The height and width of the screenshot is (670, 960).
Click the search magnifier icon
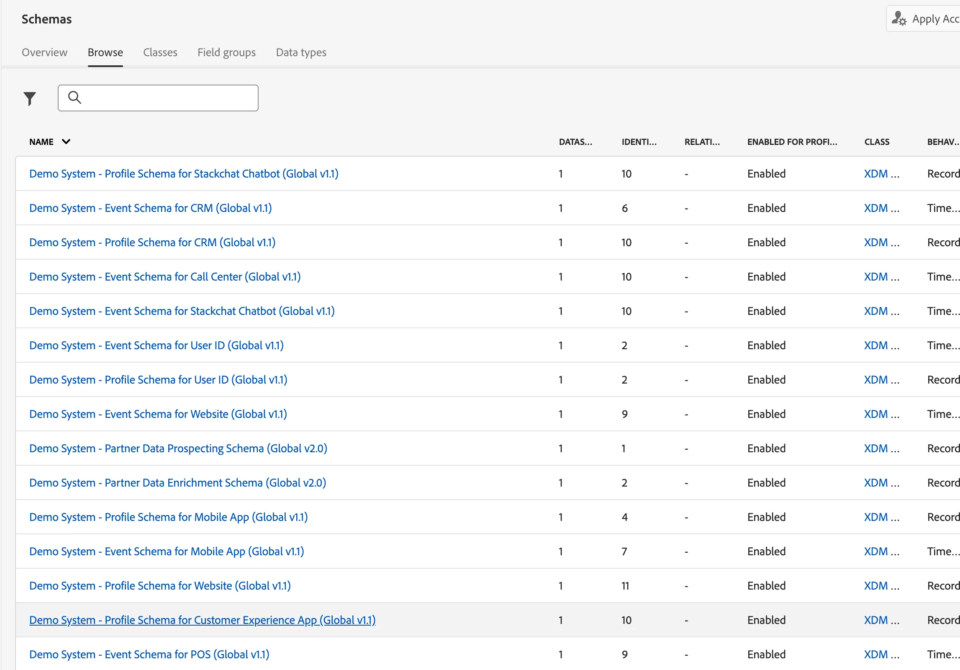[x=74, y=98]
